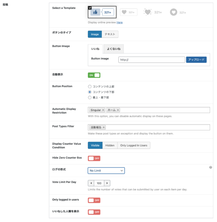Toggle the 自動表示 ON switch
Image resolution: width=217 pixels, height=222 pixels.
tap(94, 75)
